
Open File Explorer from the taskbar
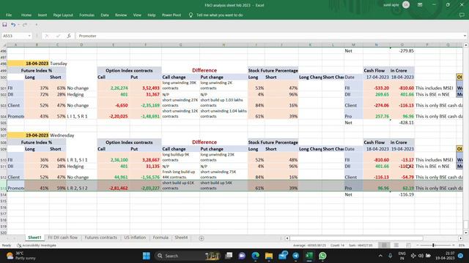click(x=269, y=256)
